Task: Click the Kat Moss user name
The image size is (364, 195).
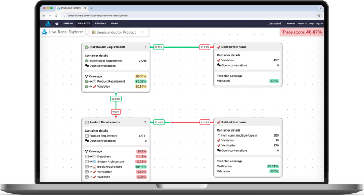Action: pos(291,24)
